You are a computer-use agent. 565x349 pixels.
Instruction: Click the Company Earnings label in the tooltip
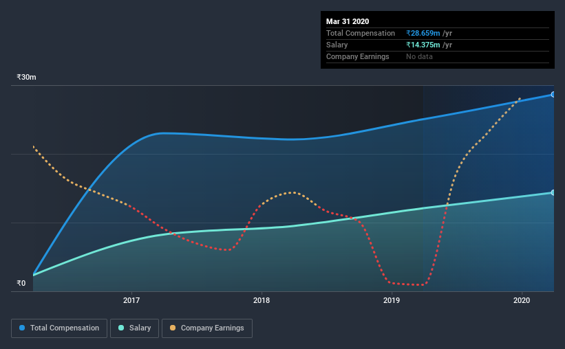[x=357, y=56]
